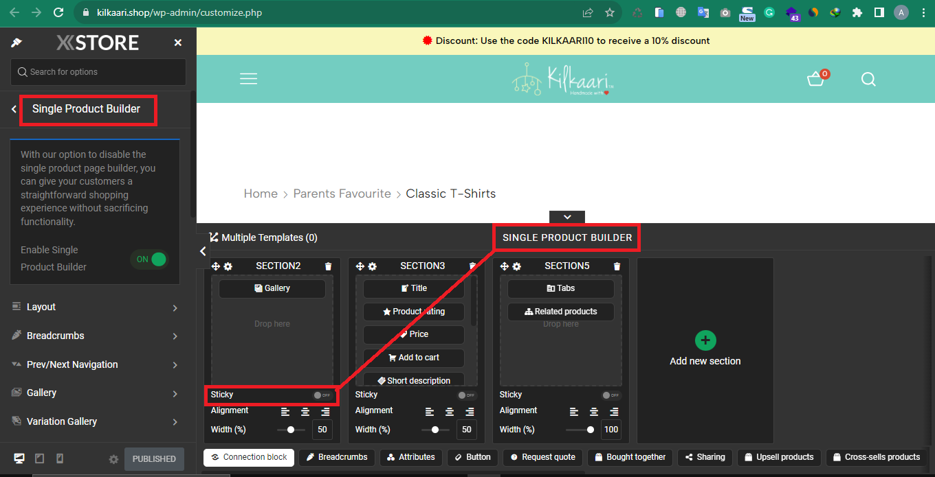
Task: Adjust SECTION2 width slider
Action: point(291,430)
